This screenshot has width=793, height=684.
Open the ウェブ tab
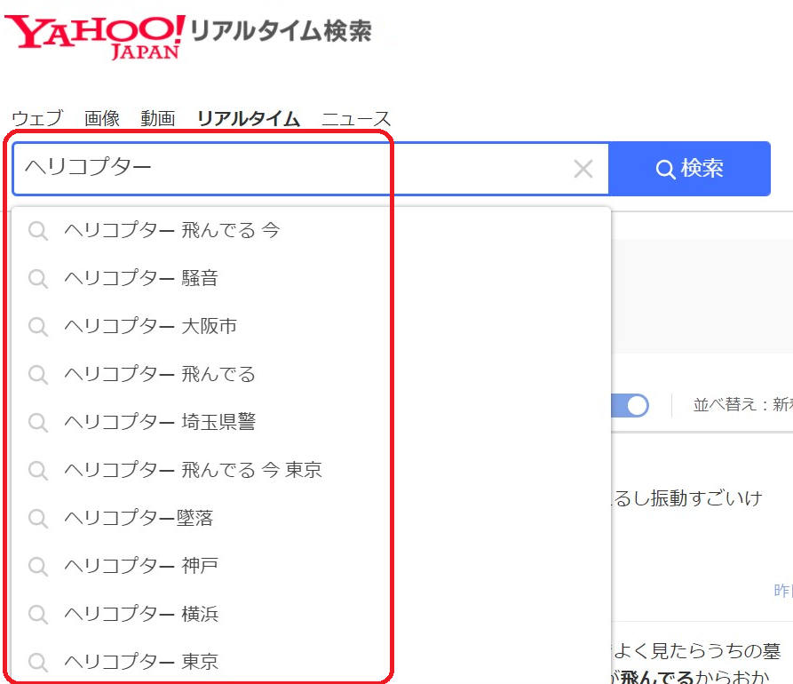click(x=37, y=118)
